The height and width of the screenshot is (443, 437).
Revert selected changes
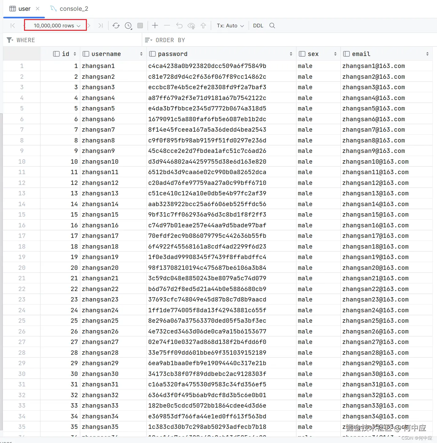(179, 26)
